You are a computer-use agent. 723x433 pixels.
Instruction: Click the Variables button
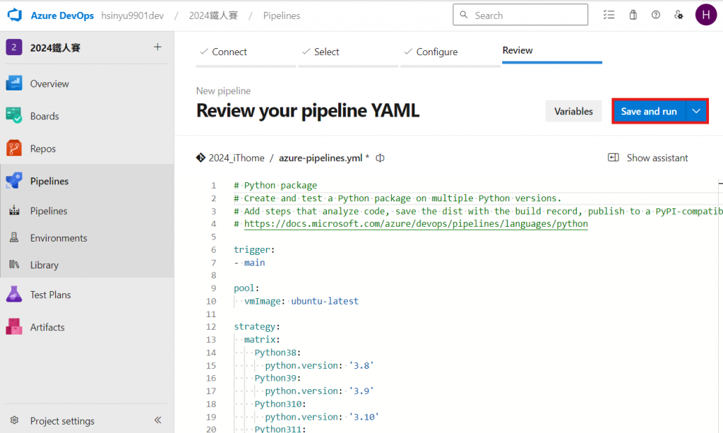pos(573,112)
